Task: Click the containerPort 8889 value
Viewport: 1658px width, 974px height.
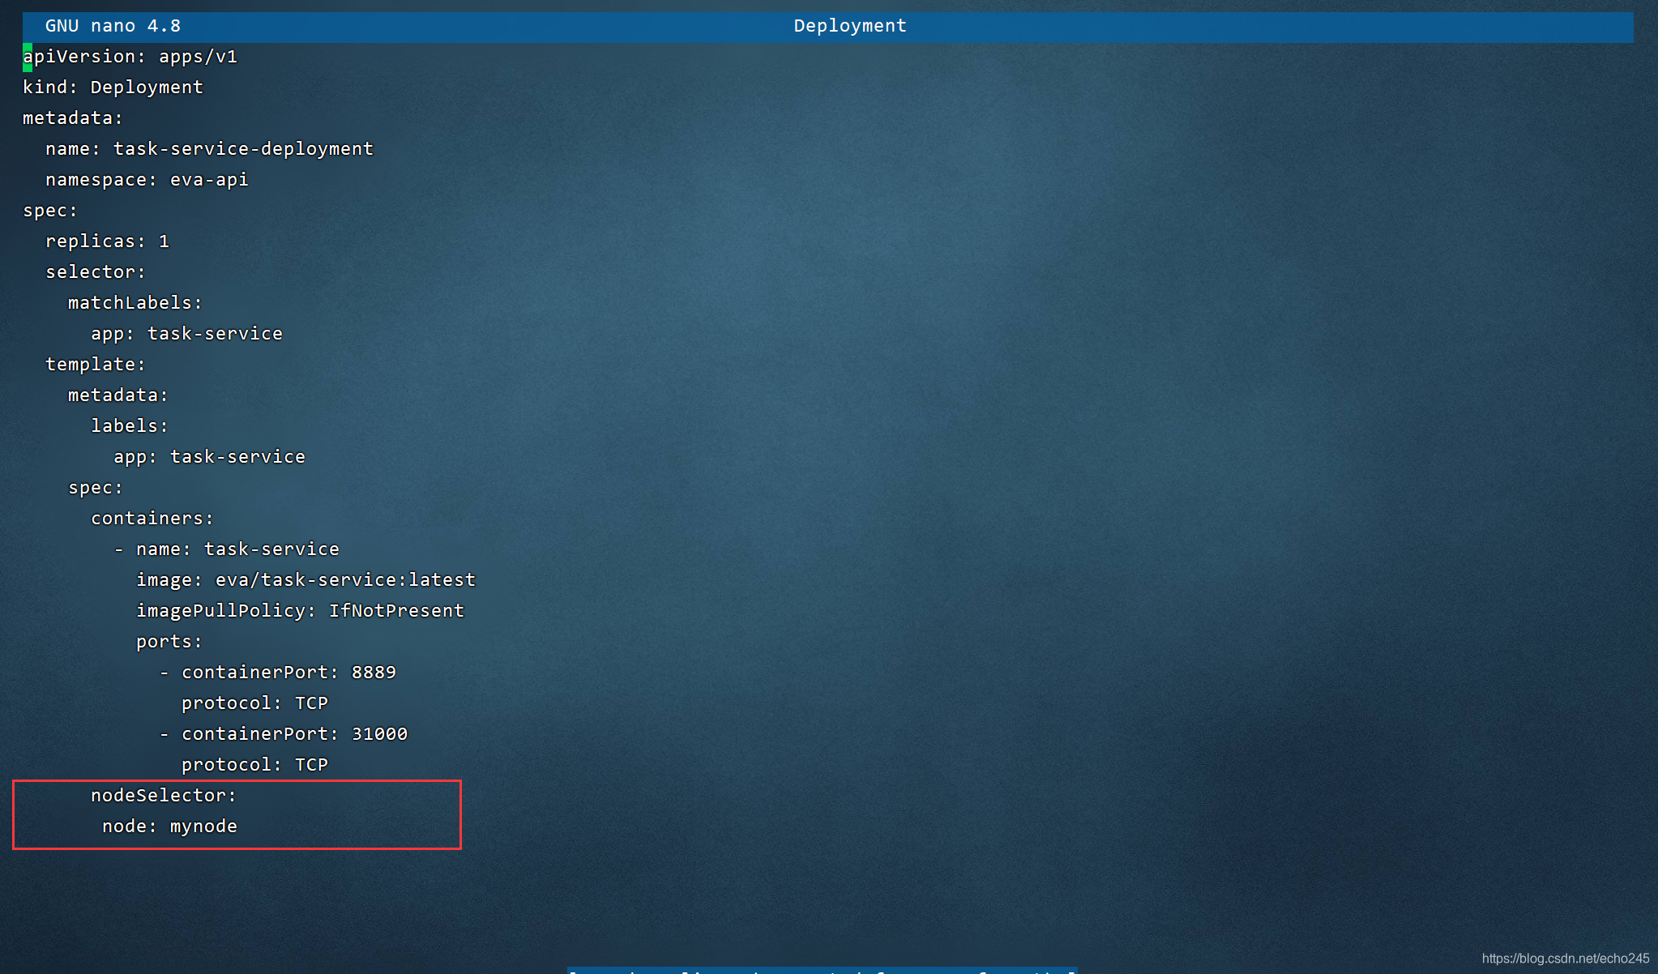Action: click(x=374, y=673)
